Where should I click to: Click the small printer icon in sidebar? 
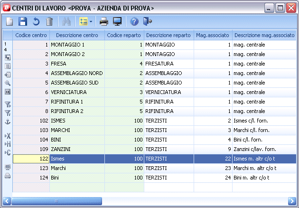8,176
